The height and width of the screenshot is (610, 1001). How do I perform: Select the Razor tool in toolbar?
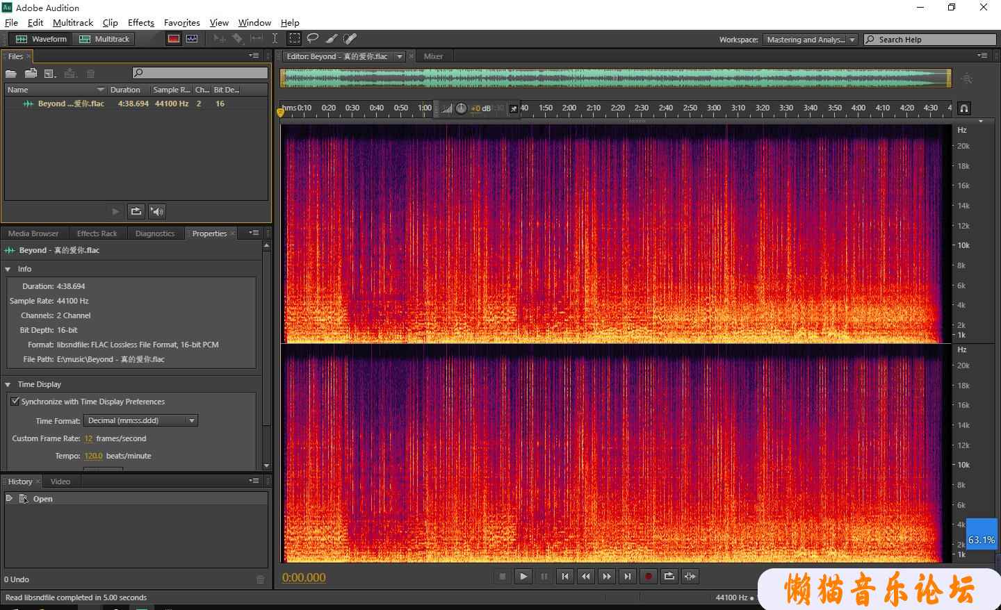click(x=238, y=39)
